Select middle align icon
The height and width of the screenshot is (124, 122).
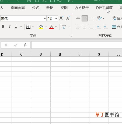coord(85,18)
